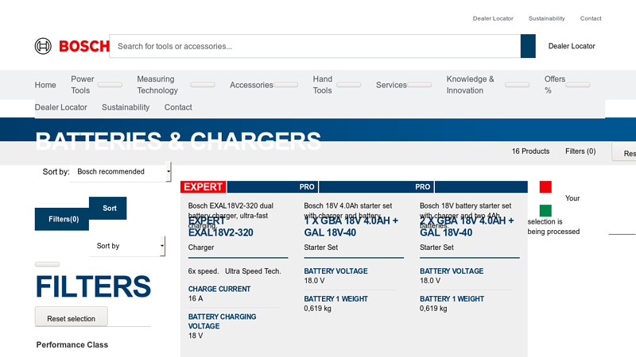Select the Sort tab
Screen dimensions: 636x357
[x=109, y=208]
